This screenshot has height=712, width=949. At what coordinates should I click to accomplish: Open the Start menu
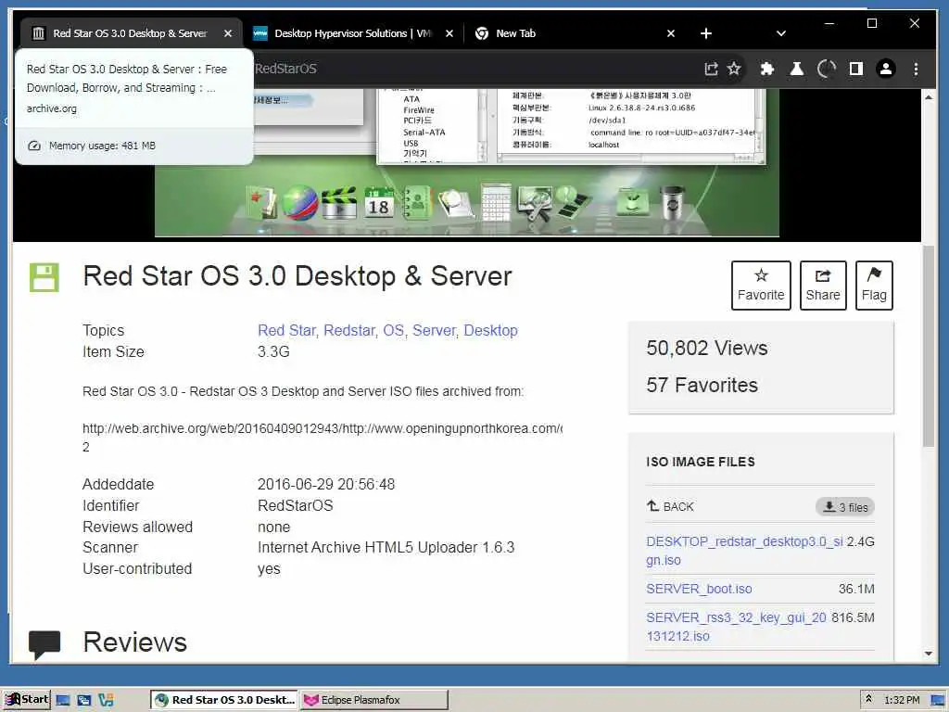[27, 699]
